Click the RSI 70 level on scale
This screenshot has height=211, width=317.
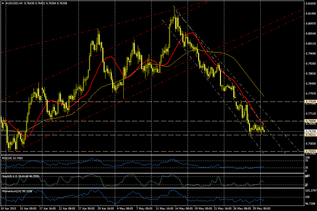coord(307,161)
